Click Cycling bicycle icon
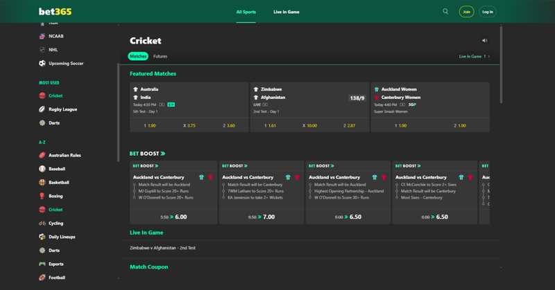 42,224
